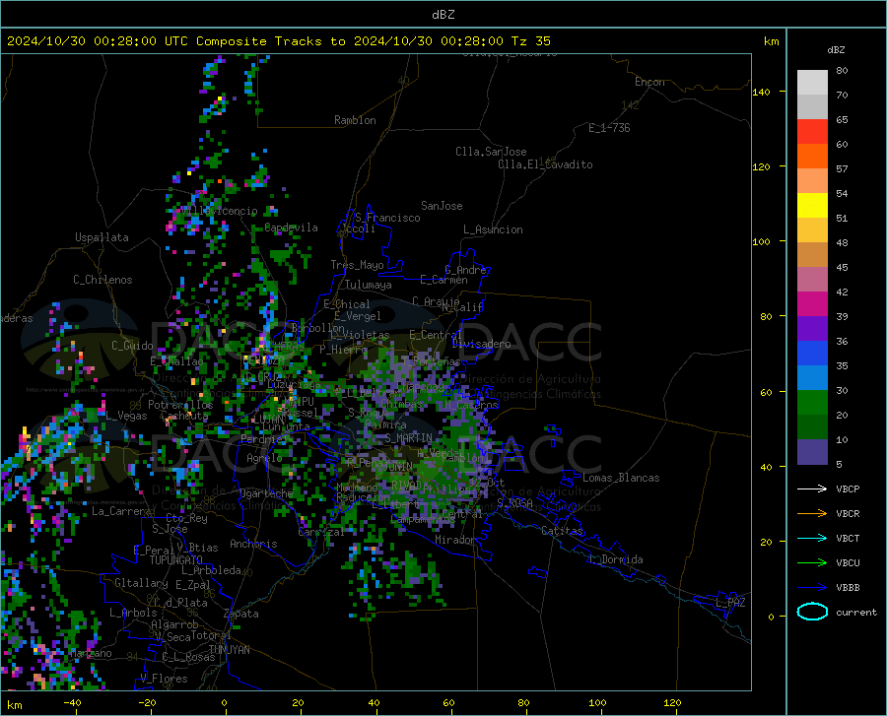Image resolution: width=887 pixels, height=716 pixels.
Task: Click the 'Villavicencio' map label
Action: 219,211
